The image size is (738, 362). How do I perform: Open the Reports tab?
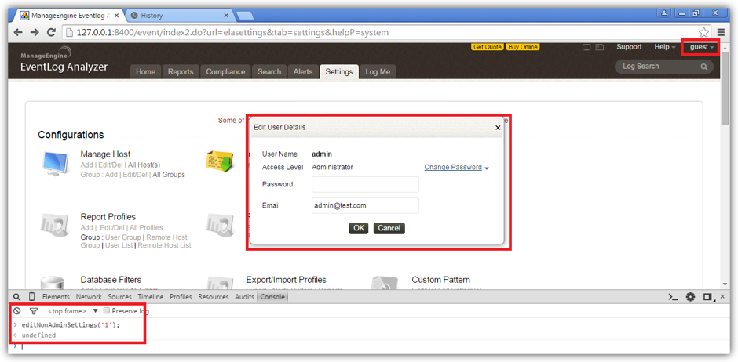pos(181,72)
